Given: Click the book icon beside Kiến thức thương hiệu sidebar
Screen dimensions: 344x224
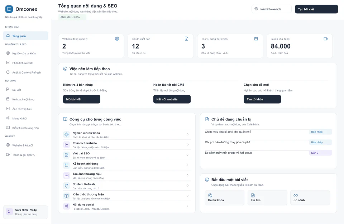Looking at the screenshot, I should tap(8, 128).
